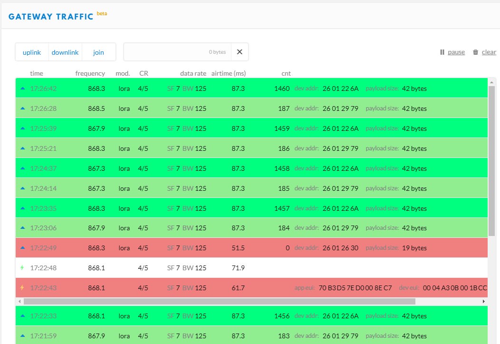
Task: Click the 19 bytes payload size
Action: 414,247
